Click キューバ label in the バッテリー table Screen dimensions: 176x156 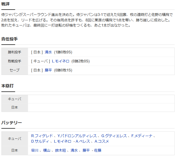[15, 139]
